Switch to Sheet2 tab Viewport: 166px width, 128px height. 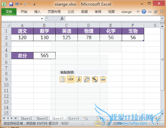pyautogui.click(x=42, y=118)
